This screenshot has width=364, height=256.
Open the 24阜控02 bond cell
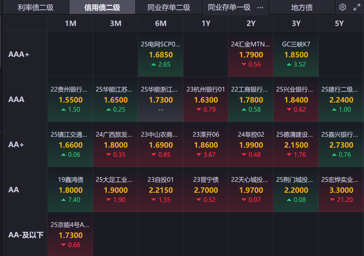point(251,145)
